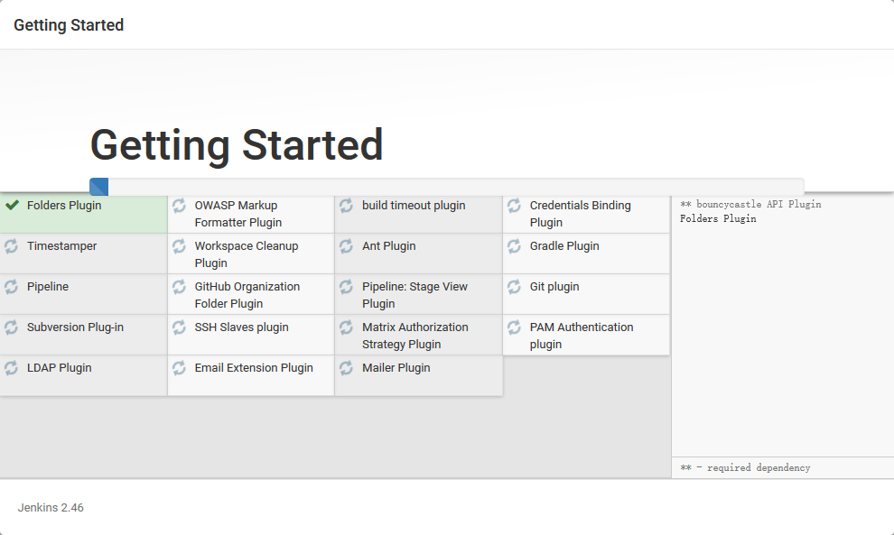The height and width of the screenshot is (535, 894).
Task: Click the spinner icon beside Gradle Plugin
Action: pyautogui.click(x=515, y=246)
